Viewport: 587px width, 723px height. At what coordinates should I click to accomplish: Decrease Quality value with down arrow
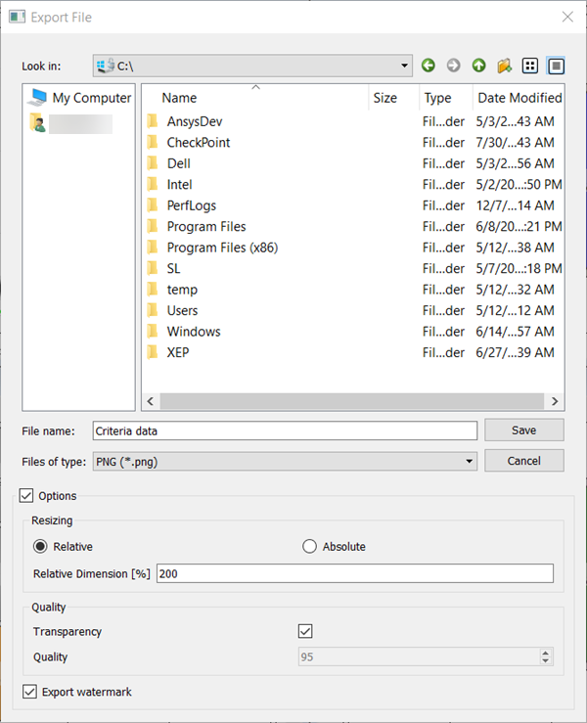(546, 660)
